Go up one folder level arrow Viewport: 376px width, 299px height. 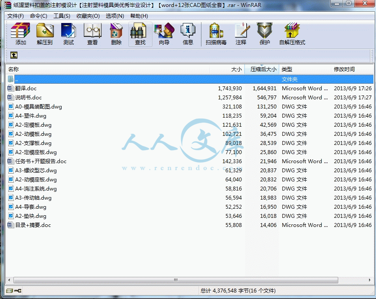pos(13,55)
